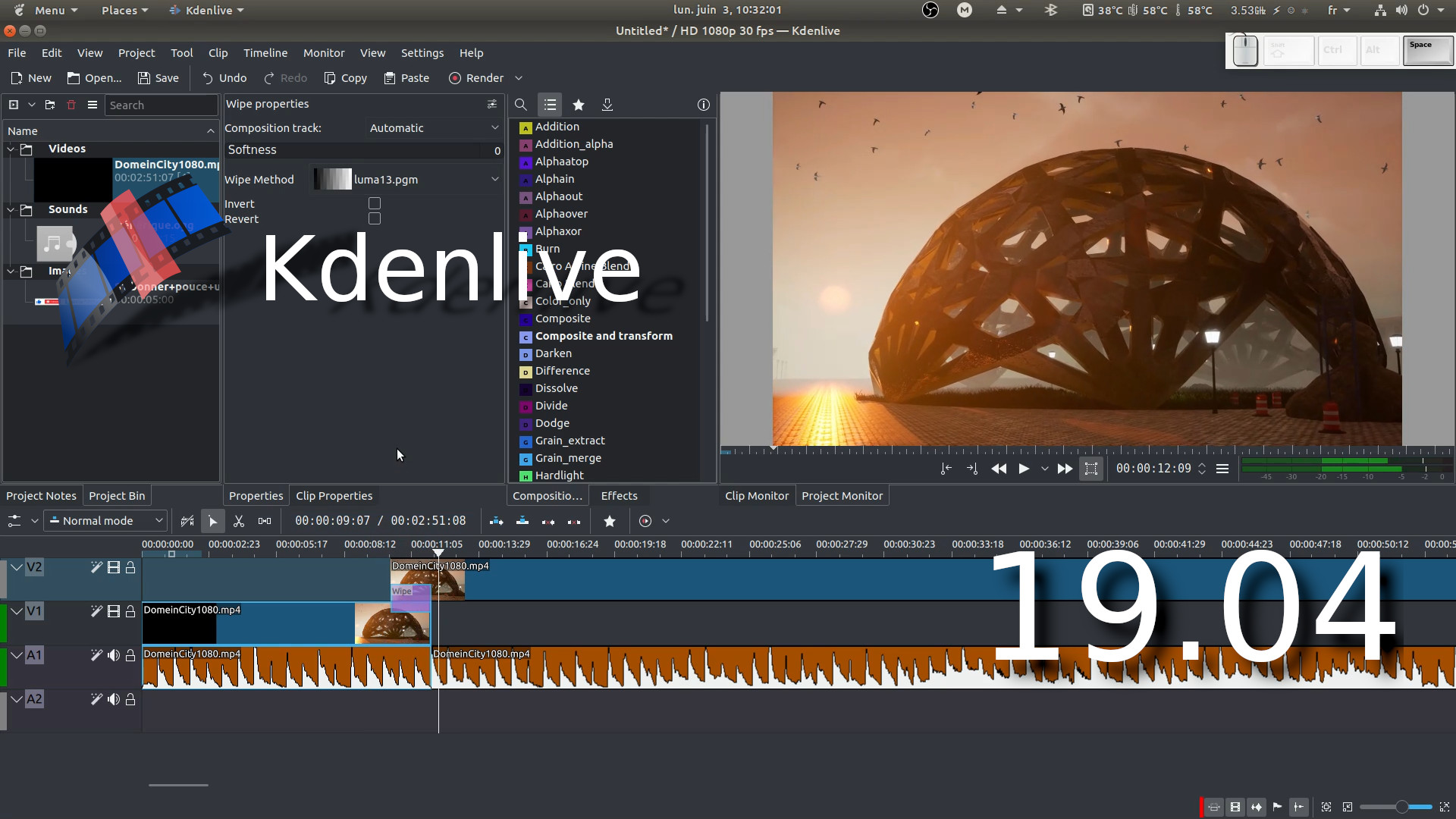Expand the Render button dropdown arrow
The height and width of the screenshot is (819, 1456).
519,78
